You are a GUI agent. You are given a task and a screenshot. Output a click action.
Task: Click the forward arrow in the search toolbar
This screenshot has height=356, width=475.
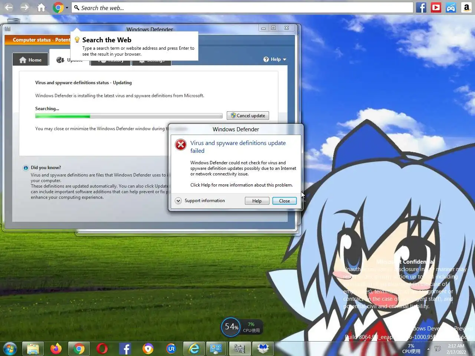click(24, 7)
